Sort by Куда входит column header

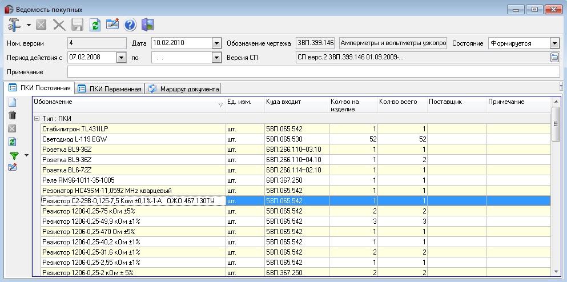pos(296,105)
